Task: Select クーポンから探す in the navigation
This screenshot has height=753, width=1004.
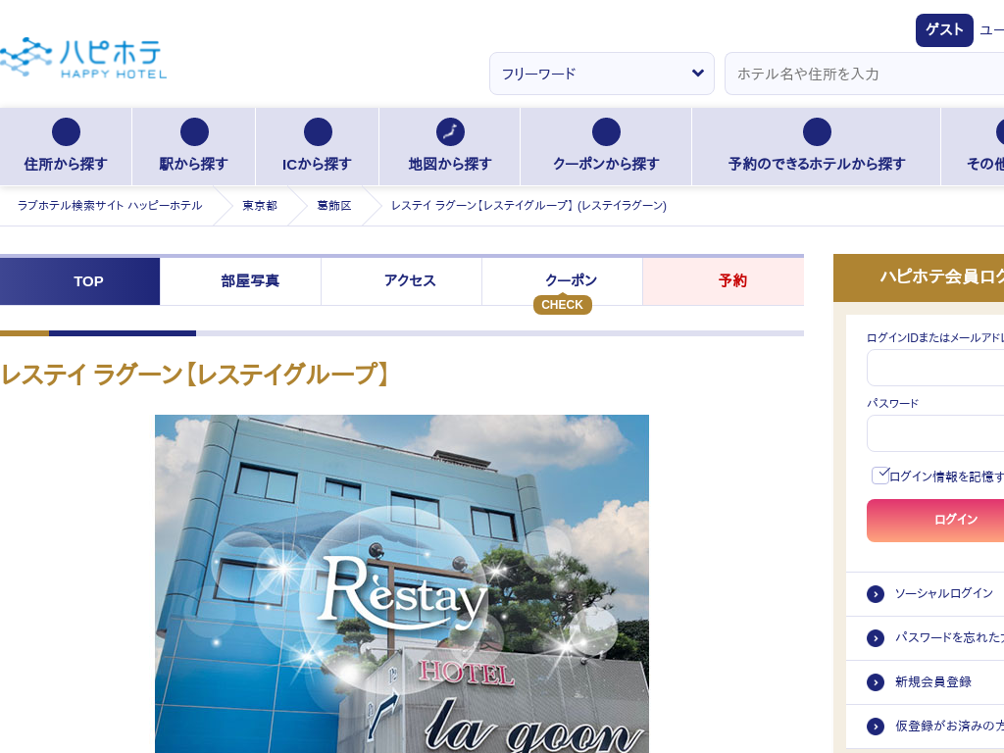Action: coord(606,147)
